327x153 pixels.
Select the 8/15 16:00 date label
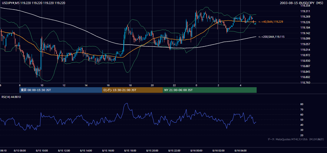coord(108,151)
